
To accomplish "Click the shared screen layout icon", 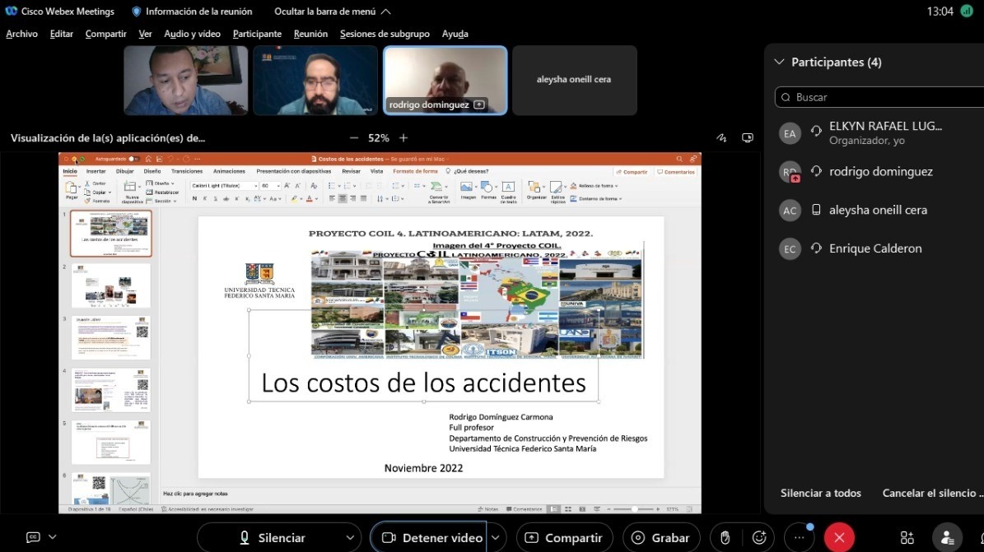I will 748,138.
